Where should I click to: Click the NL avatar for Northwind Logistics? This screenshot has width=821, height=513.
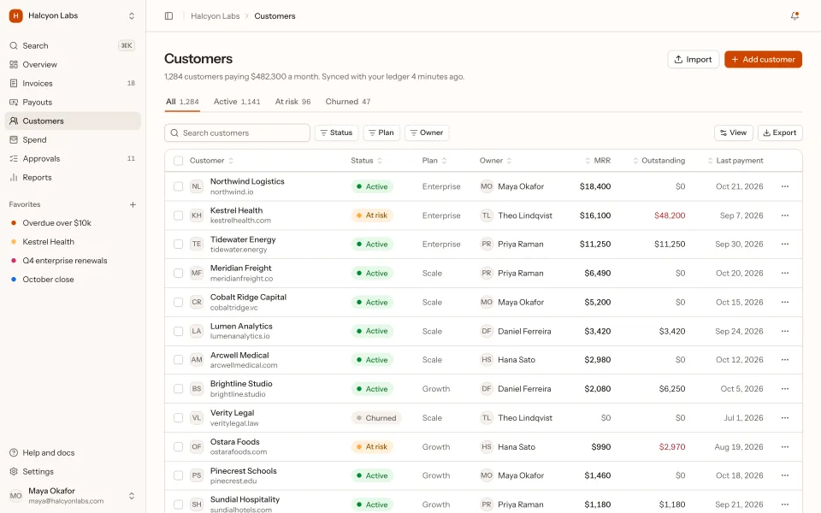[x=197, y=186]
